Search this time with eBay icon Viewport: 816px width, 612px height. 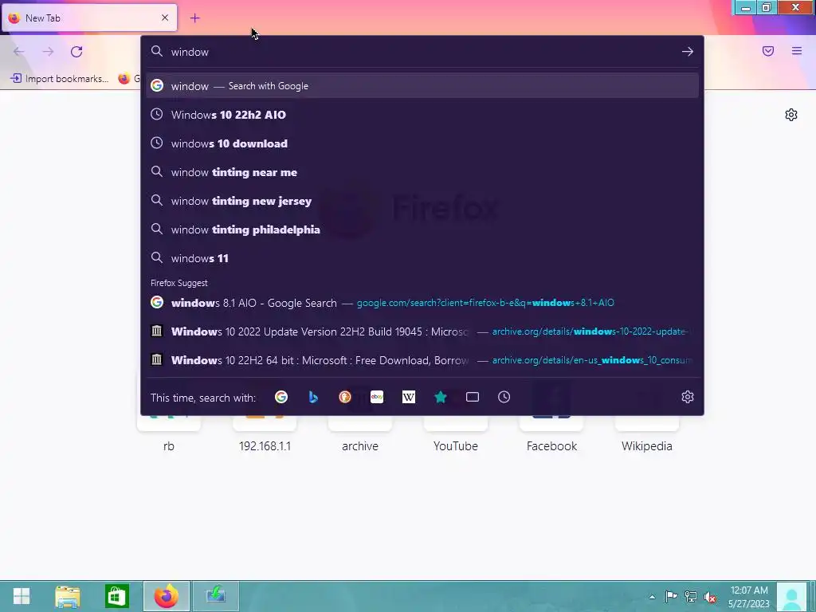[x=377, y=397]
